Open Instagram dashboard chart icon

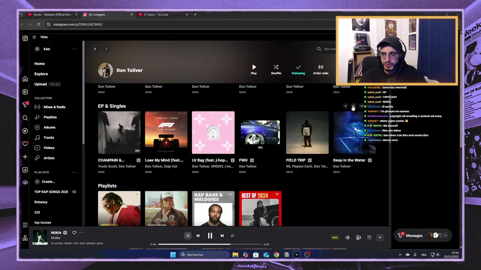click(25, 170)
